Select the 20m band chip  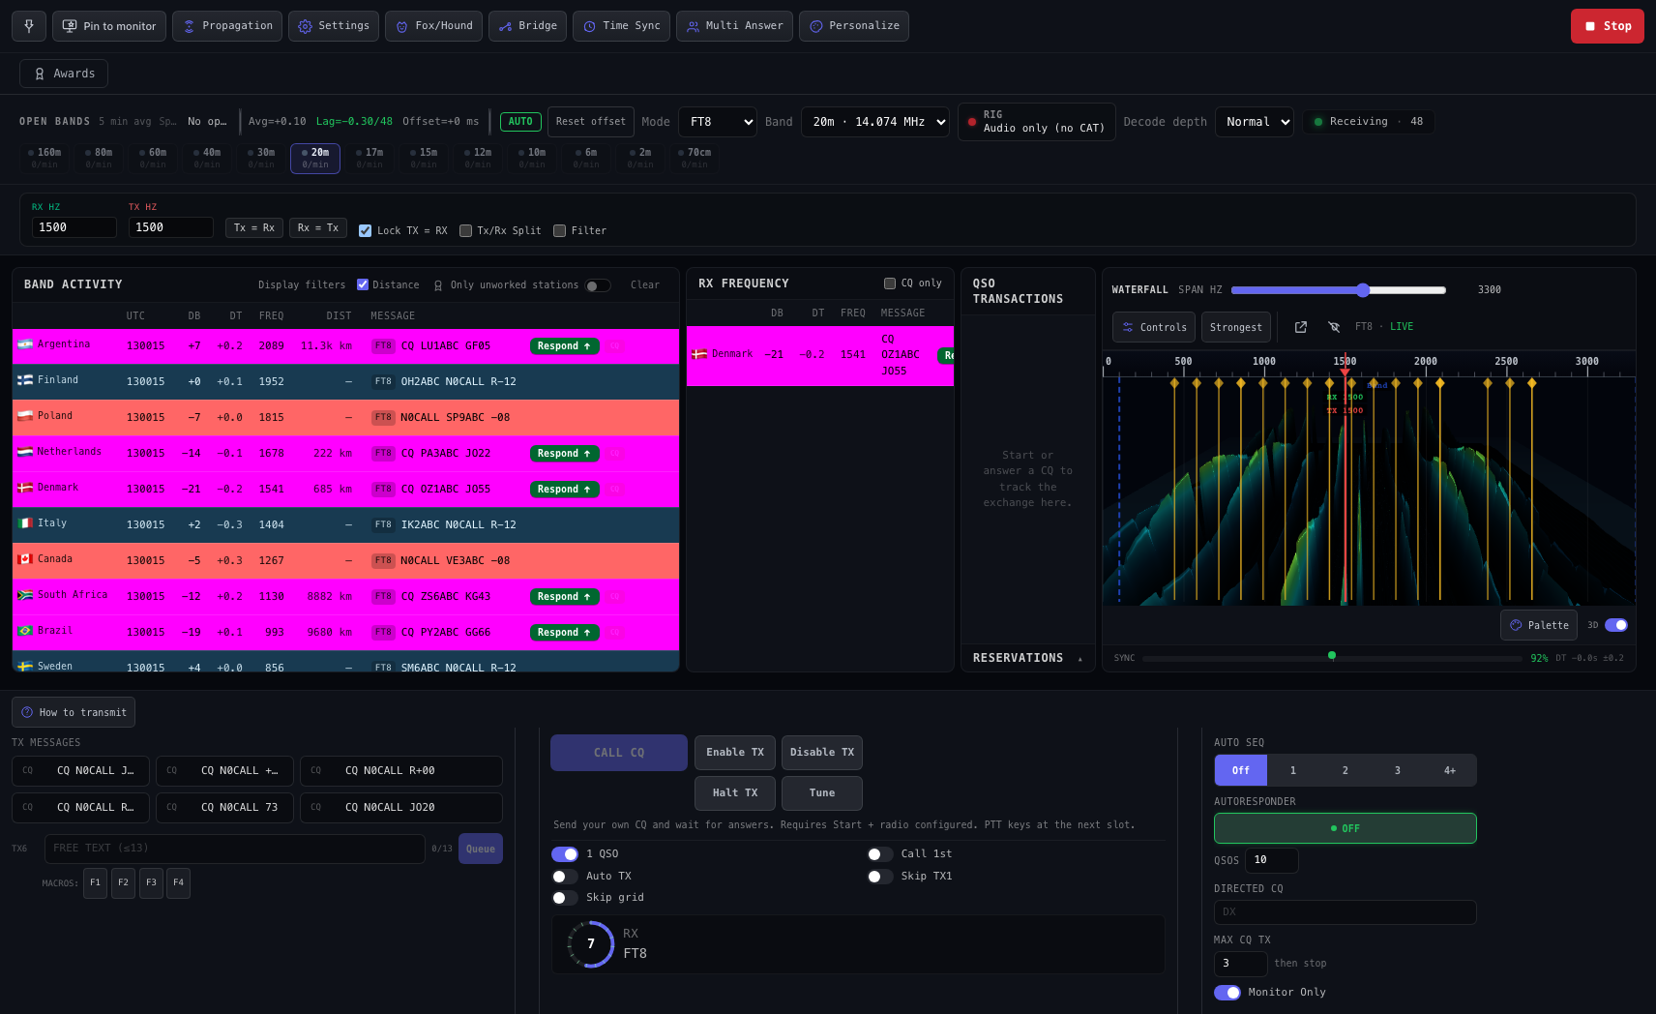[x=315, y=158]
